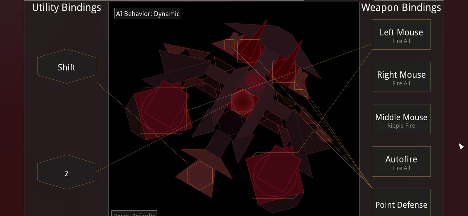Select the small right point defense turret
The width and height of the screenshot is (468, 216).
[x=299, y=85]
